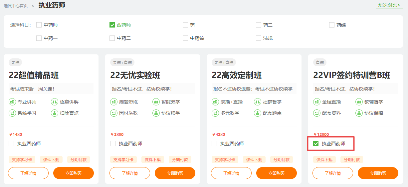
Task: Click 分期付款 tag in 22VIP签约特训营B班
Action: click(352, 159)
